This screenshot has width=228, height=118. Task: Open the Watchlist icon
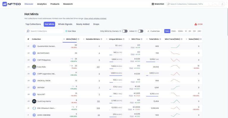[x=153, y=4]
